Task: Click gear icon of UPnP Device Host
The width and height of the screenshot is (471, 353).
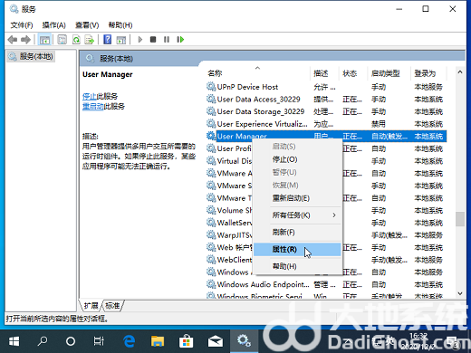Action: [210, 87]
